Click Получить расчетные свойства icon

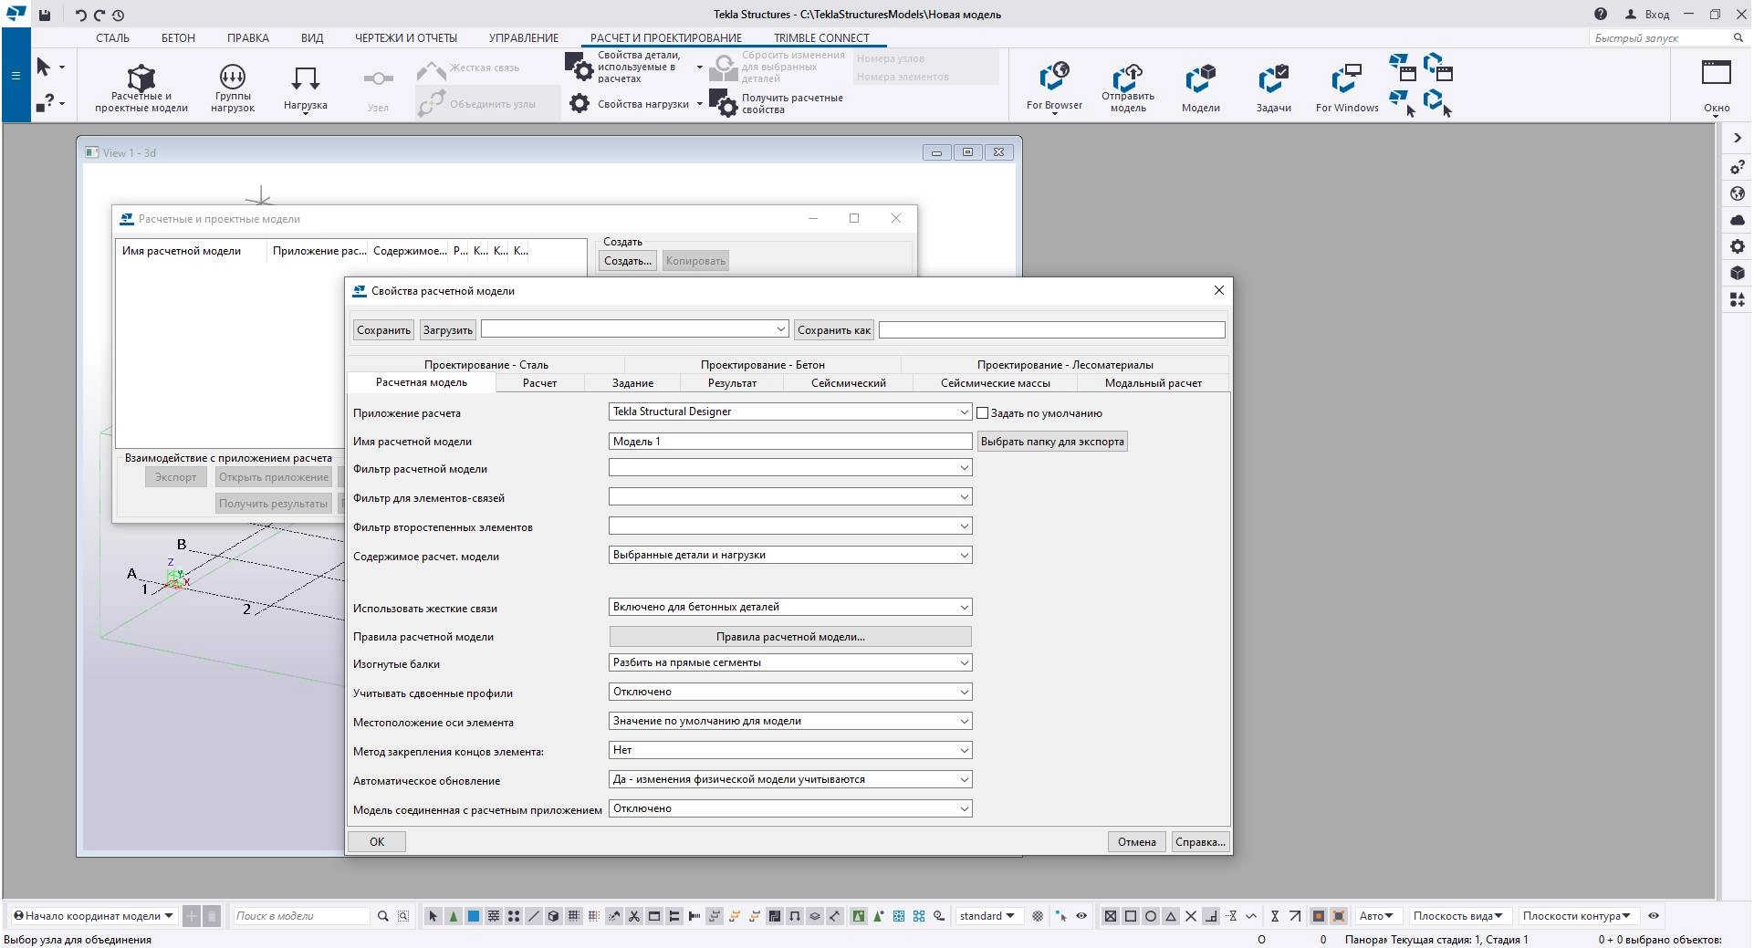[x=723, y=103]
